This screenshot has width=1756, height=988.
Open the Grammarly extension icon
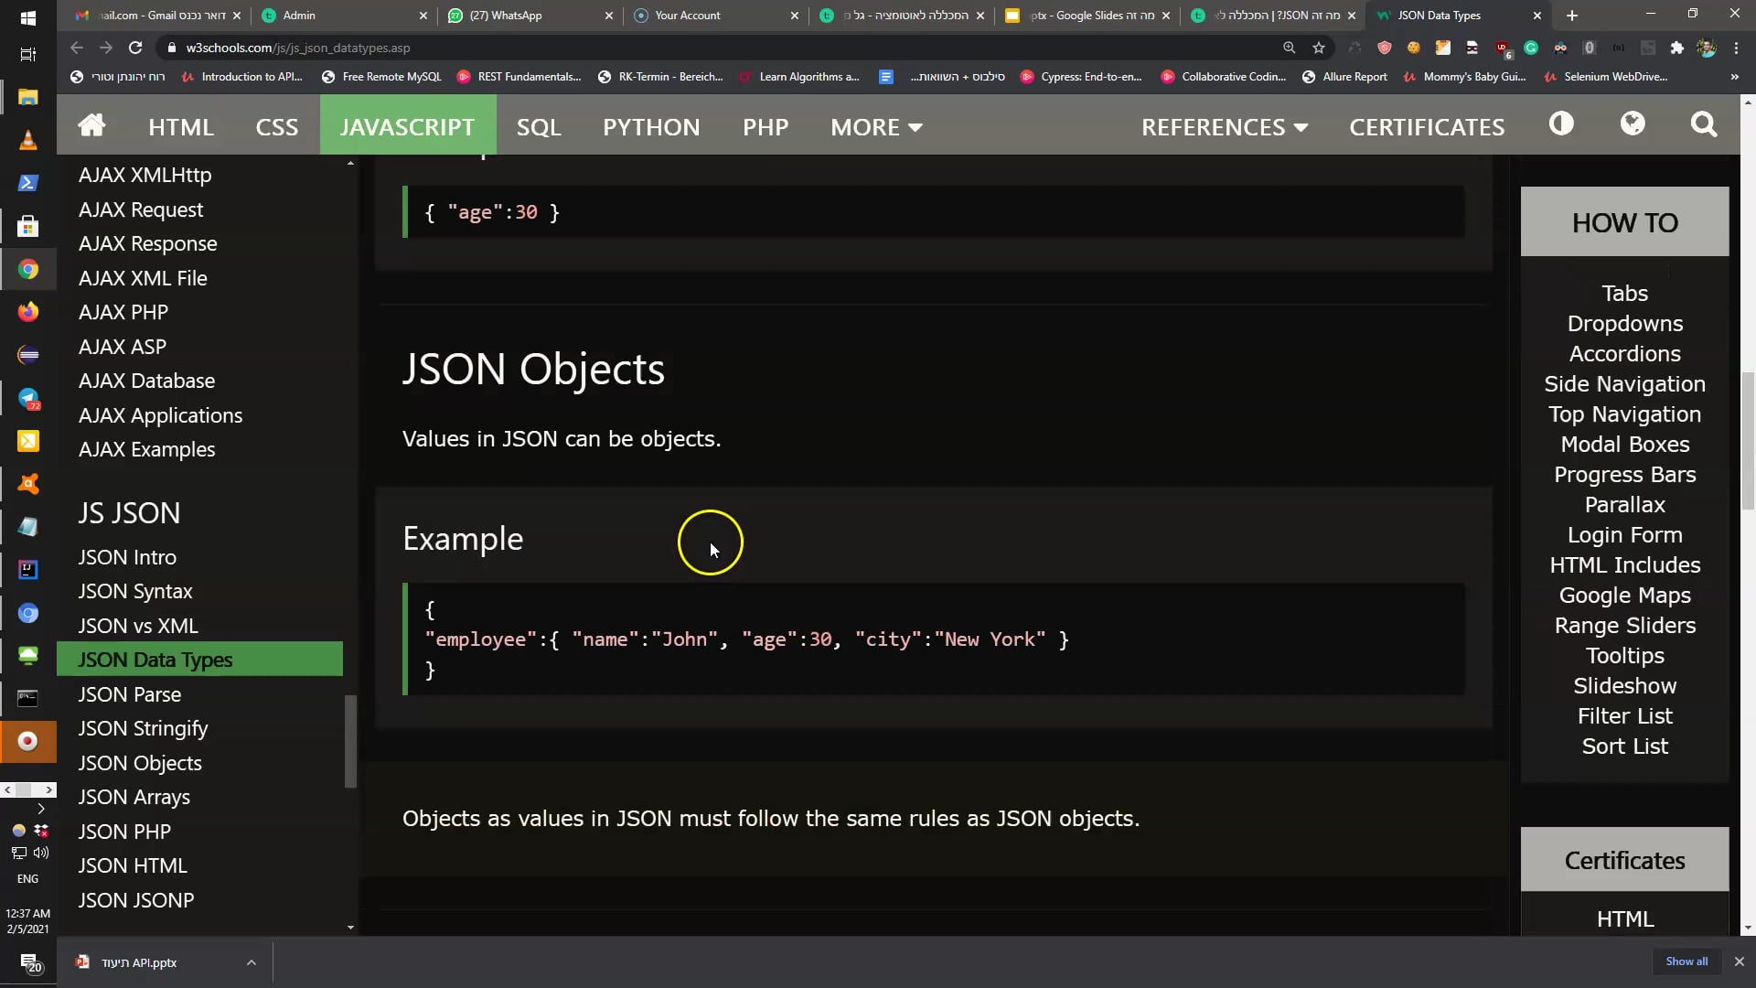(1531, 48)
